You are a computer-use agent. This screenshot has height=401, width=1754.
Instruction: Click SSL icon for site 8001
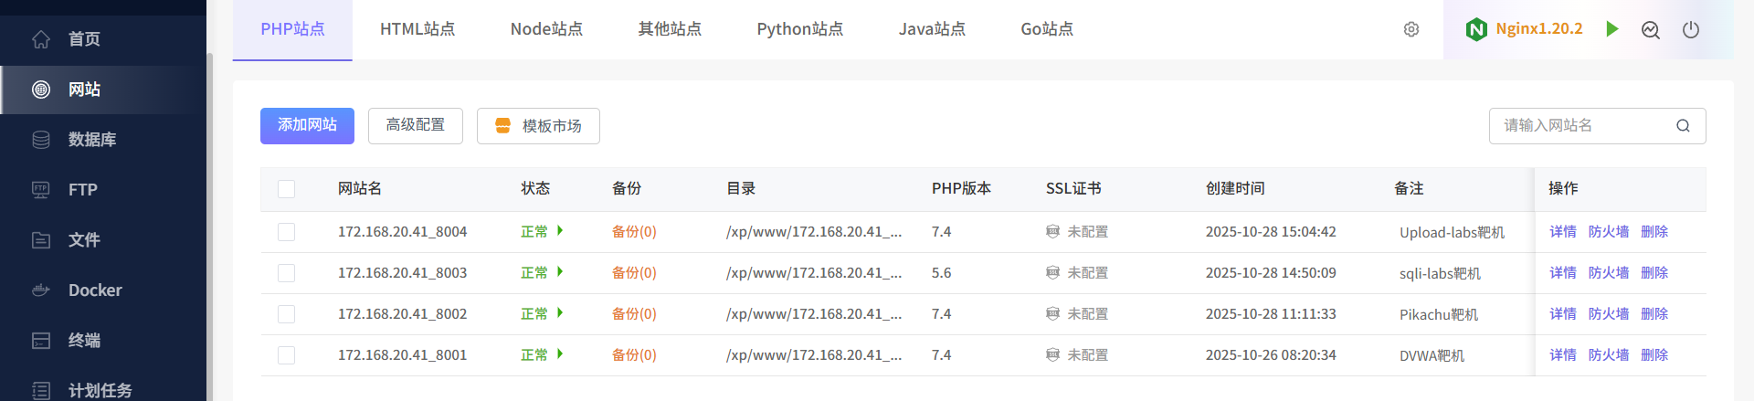tap(1052, 355)
